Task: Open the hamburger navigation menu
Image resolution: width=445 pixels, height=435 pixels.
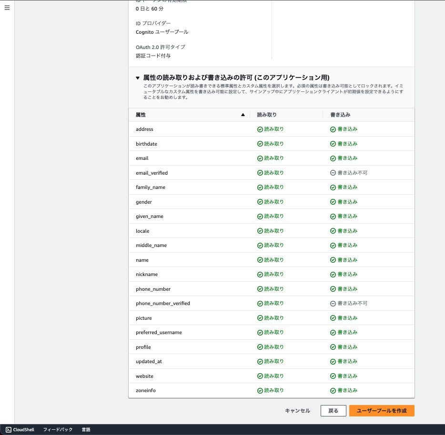Action: [x=7, y=8]
